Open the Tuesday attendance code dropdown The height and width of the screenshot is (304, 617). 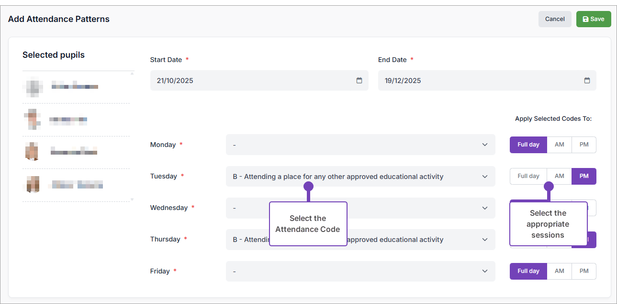click(360, 176)
